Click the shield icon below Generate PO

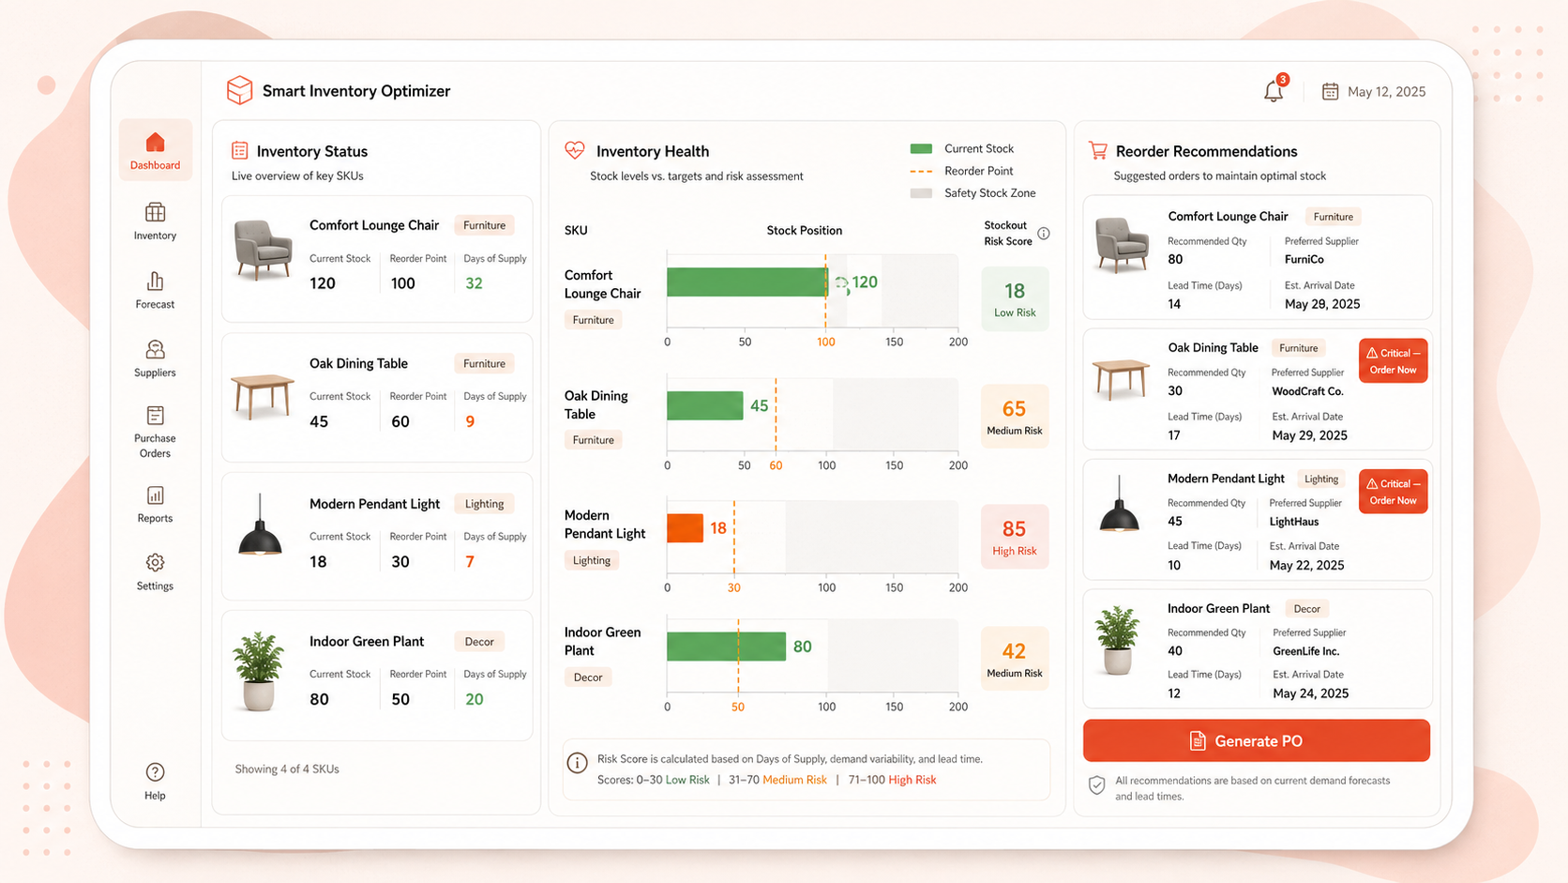[x=1096, y=785]
